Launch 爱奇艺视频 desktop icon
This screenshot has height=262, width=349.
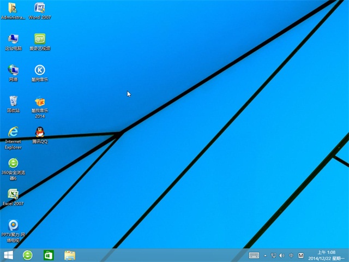[40, 39]
